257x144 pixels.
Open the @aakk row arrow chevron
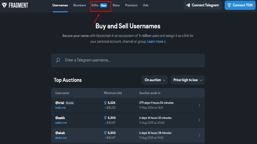click(199, 120)
